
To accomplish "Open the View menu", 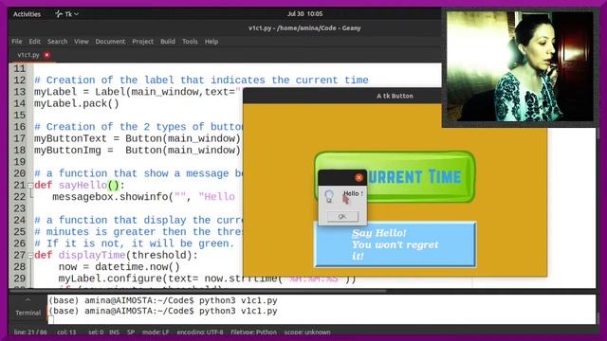I will coord(82,42).
